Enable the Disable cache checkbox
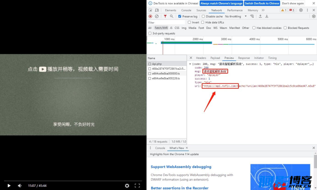 click(x=203, y=16)
